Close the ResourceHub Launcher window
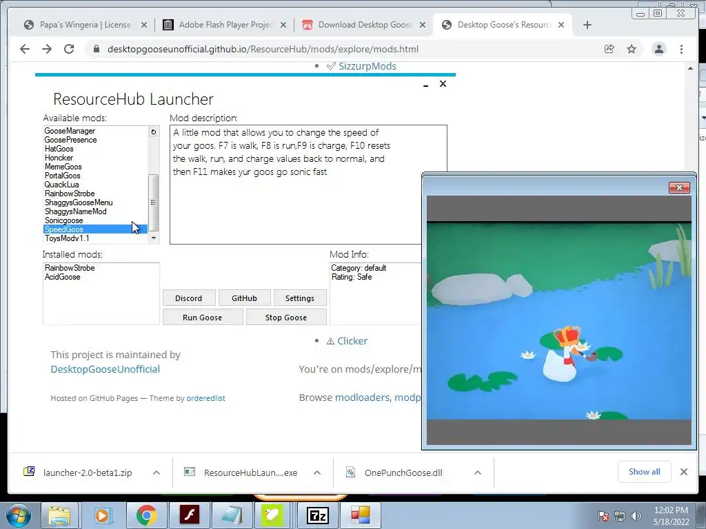Image resolution: width=706 pixels, height=529 pixels. tap(443, 83)
